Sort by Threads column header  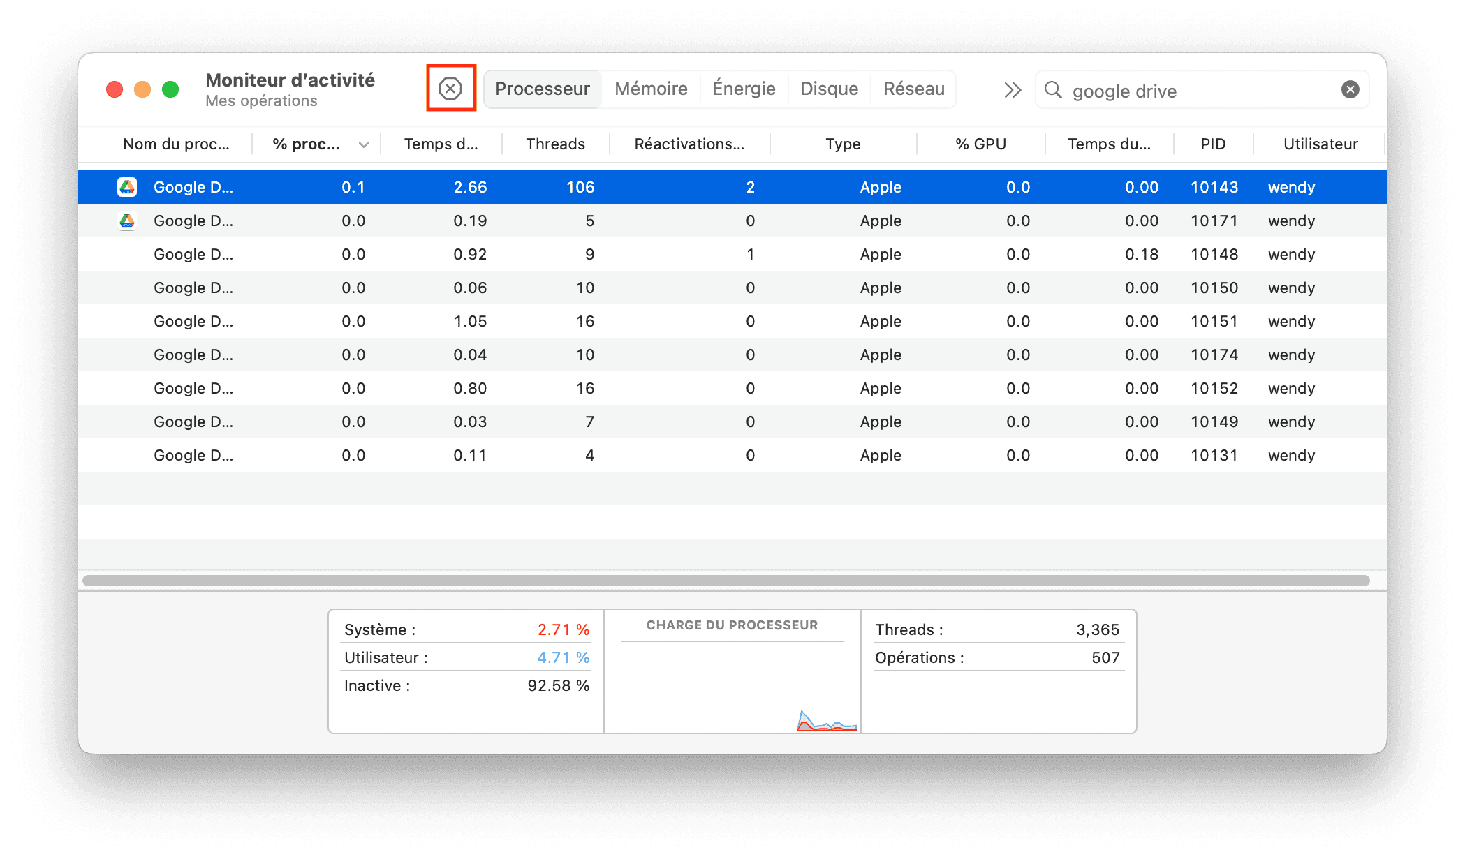pos(556,144)
